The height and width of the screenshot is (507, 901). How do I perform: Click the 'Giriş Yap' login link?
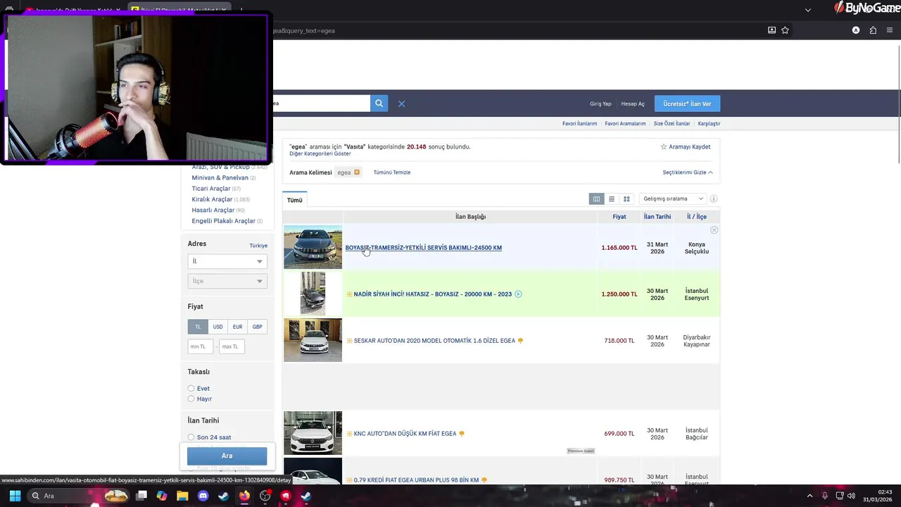coord(600,104)
